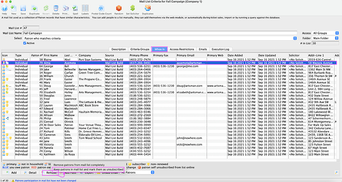Image resolution: width=342 pixels, height=182 pixels.
Task: Open the Access Restrictions tab
Action: click(x=182, y=49)
